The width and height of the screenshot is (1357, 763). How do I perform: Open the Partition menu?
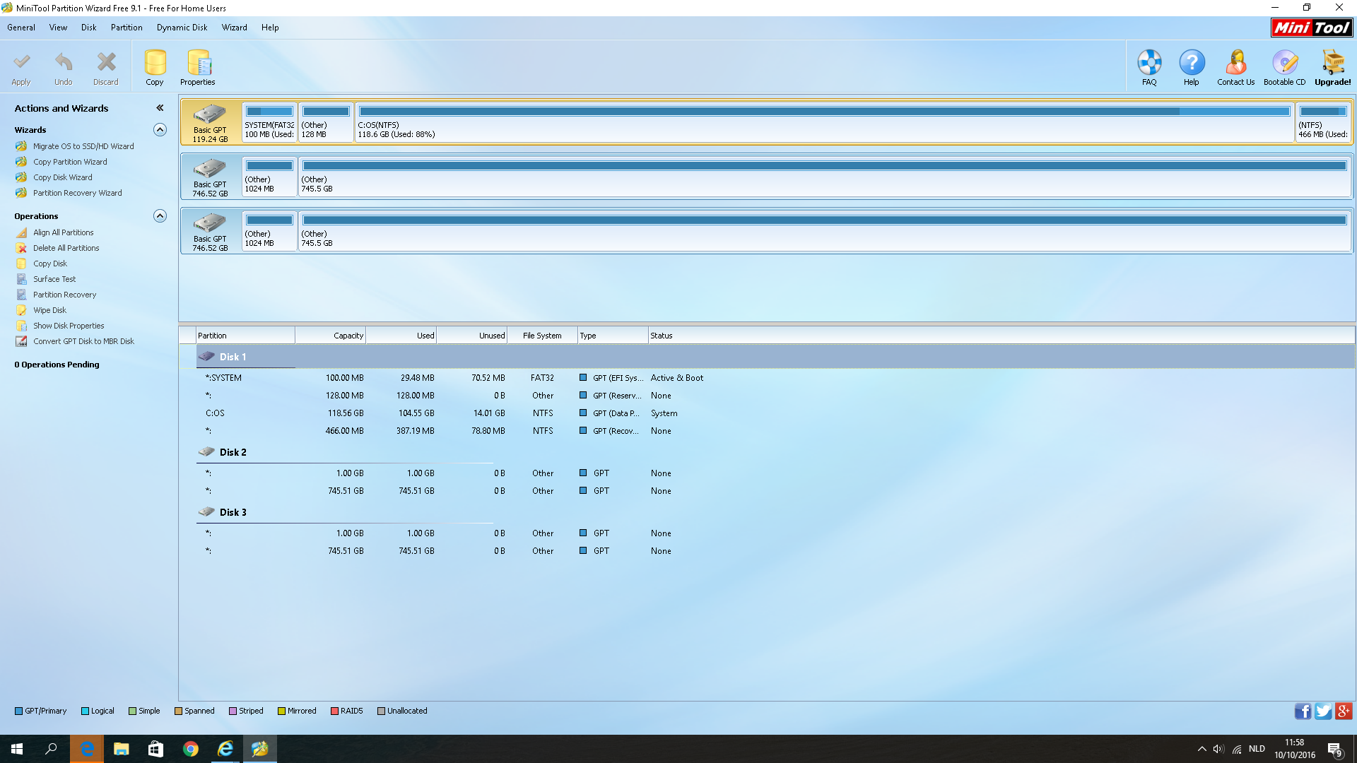(127, 28)
